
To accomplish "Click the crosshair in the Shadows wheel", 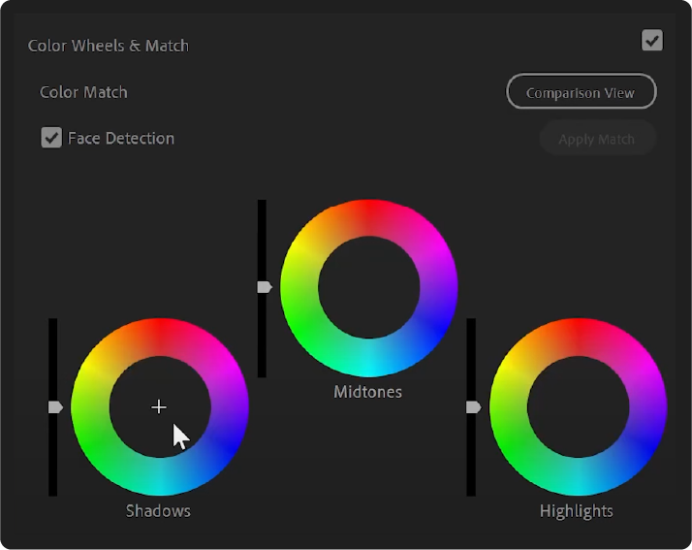I will click(x=159, y=406).
